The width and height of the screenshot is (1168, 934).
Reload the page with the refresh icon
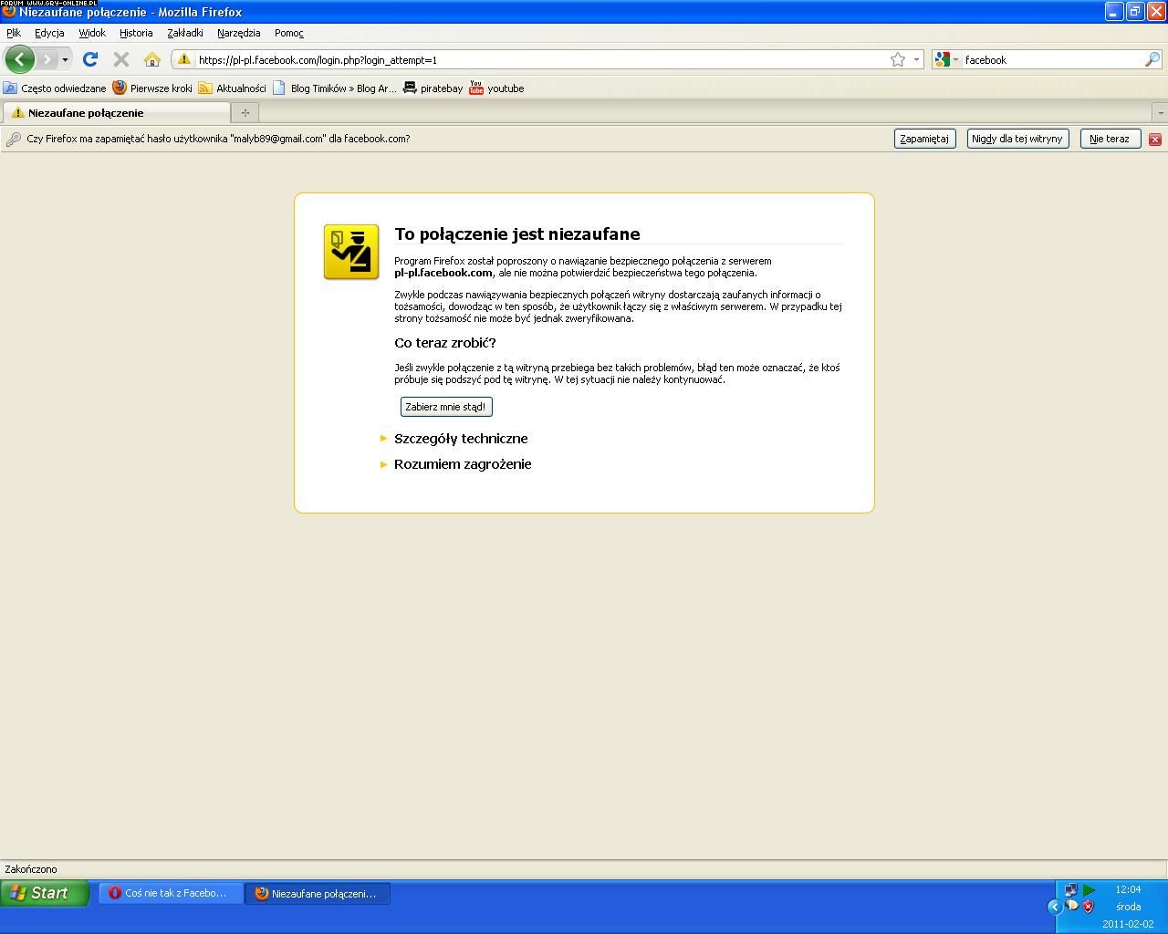89,59
